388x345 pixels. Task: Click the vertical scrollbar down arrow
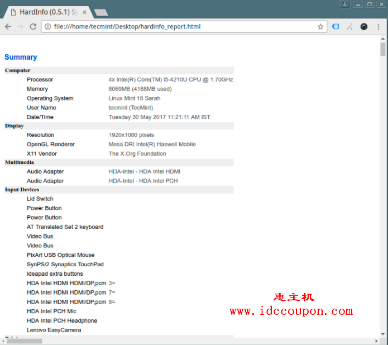pyautogui.click(x=383, y=334)
